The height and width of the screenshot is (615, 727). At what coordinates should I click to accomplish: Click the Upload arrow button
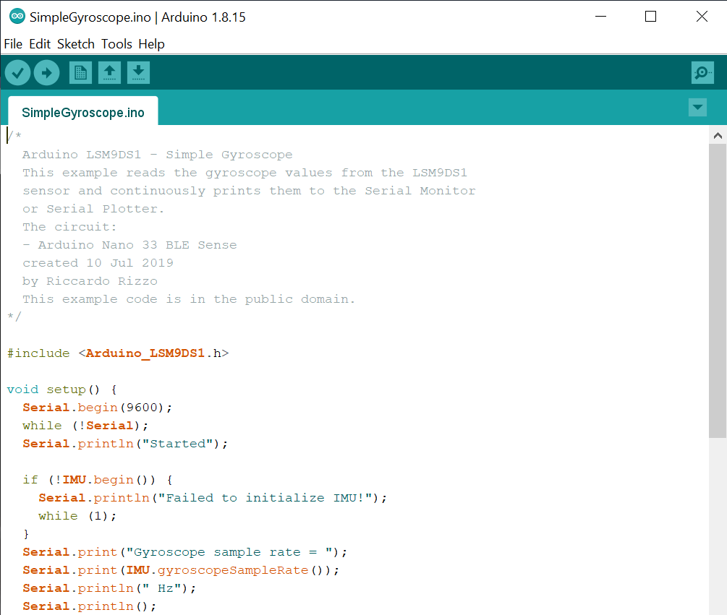coord(46,73)
